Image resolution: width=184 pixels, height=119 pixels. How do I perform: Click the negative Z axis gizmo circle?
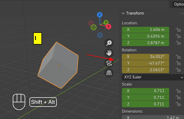click(x=100, y=35)
